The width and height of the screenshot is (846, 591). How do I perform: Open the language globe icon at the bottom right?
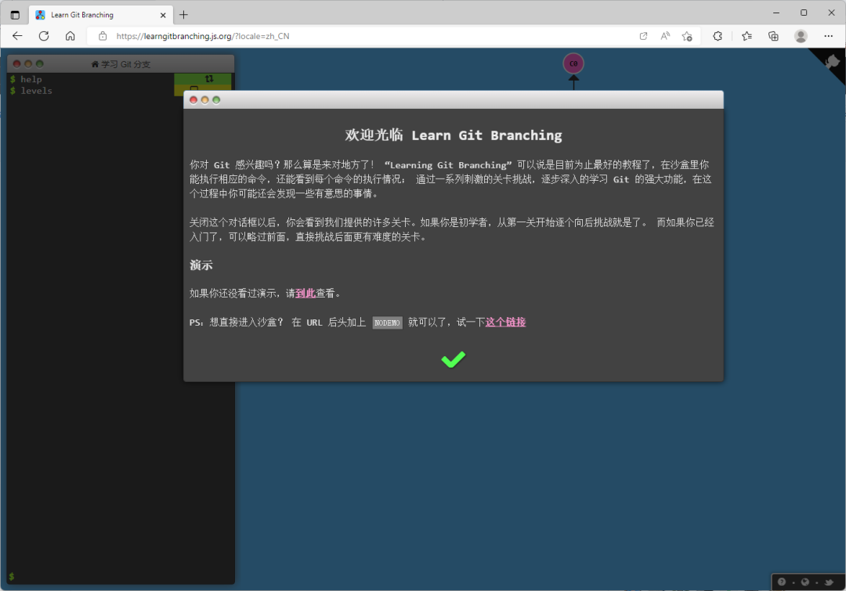click(805, 582)
